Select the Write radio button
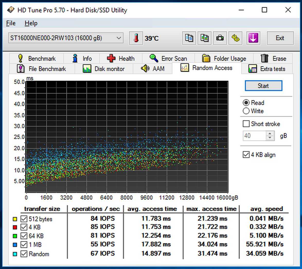This screenshot has width=302, height=269. pyautogui.click(x=246, y=111)
